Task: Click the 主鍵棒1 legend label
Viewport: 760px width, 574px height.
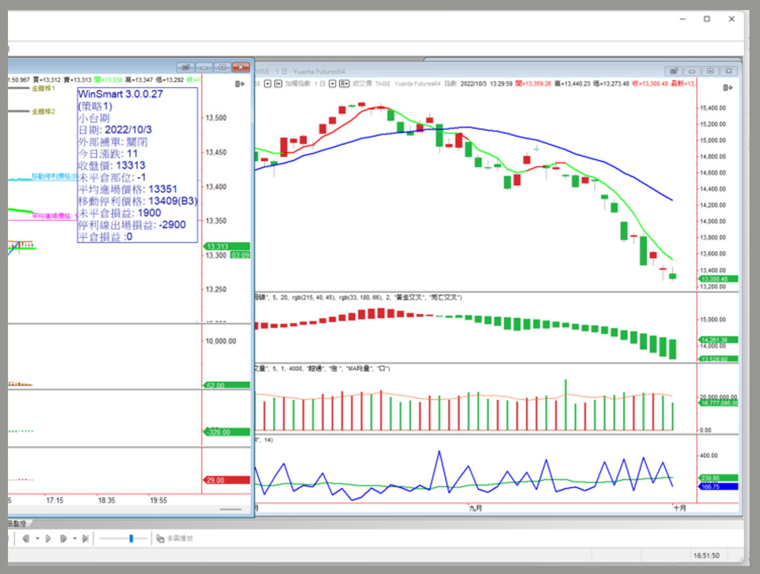Action: [44, 88]
